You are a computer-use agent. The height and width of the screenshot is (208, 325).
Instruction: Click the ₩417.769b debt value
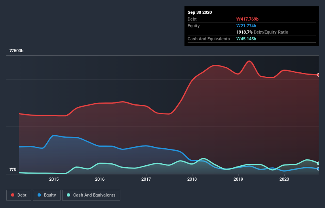247,19
